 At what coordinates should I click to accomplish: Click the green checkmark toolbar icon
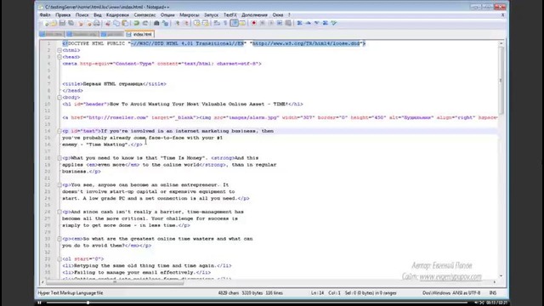(334, 23)
